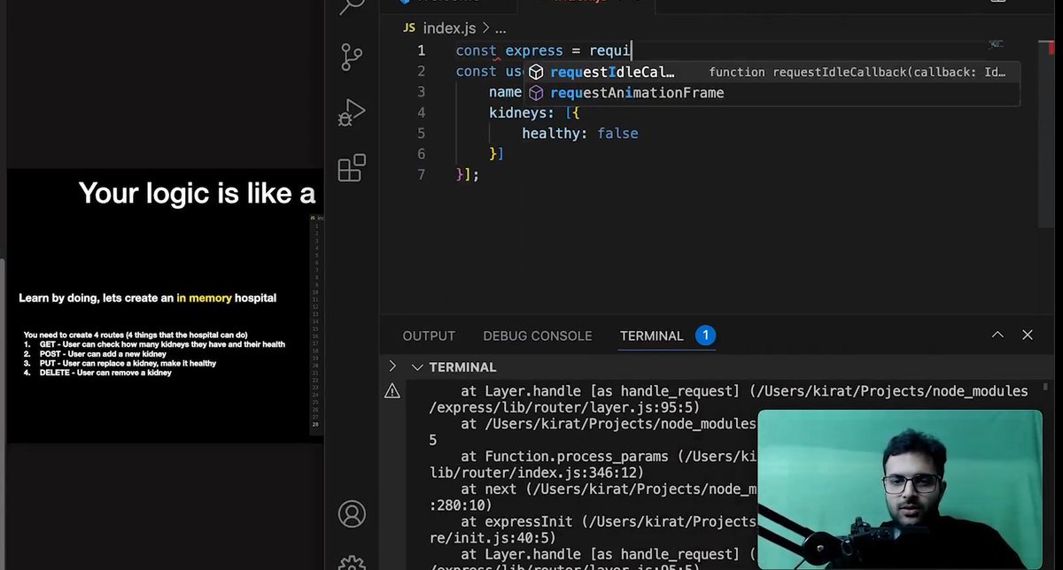Click index.js in the breadcrumb
This screenshot has height=570, width=1063.
[x=449, y=28]
